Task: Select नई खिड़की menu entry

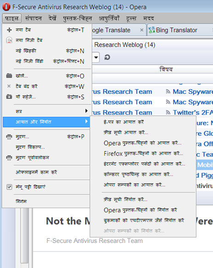Action: click(x=46, y=51)
